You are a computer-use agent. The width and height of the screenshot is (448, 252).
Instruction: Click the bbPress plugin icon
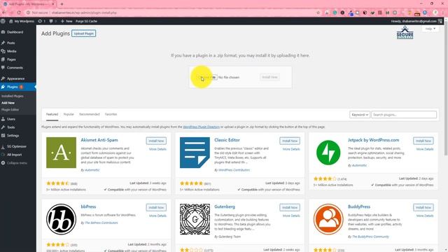pos(61,219)
